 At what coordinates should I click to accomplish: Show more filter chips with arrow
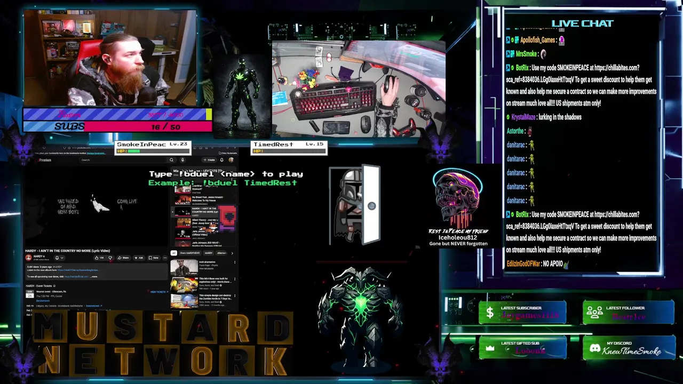pyautogui.click(x=232, y=253)
